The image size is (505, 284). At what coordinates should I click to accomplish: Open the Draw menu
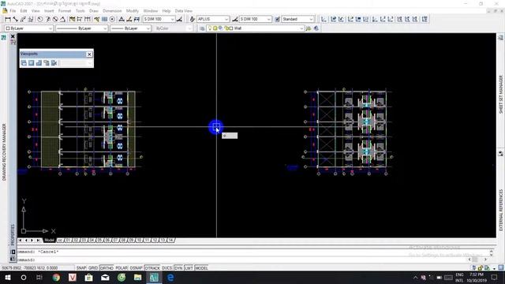click(x=94, y=11)
